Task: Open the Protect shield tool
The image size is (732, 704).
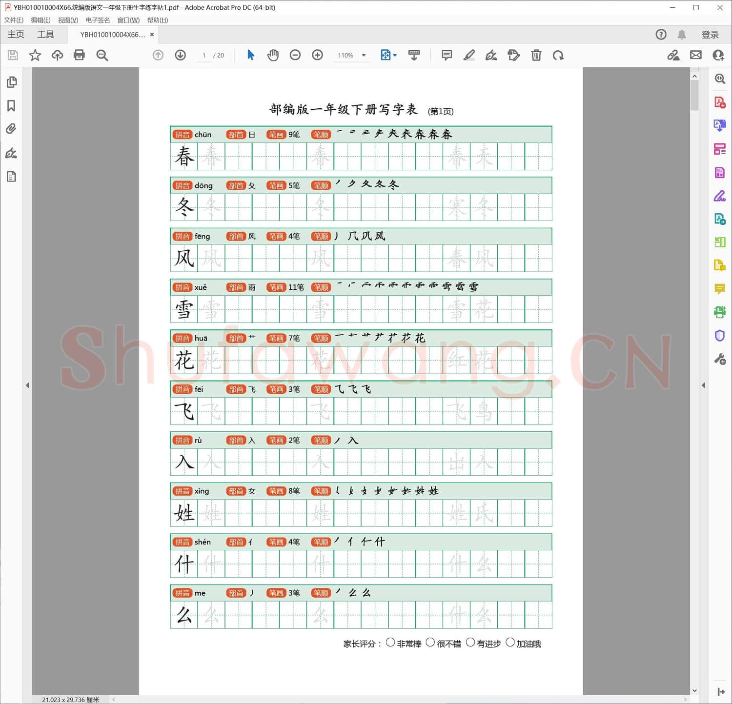Action: click(x=720, y=336)
